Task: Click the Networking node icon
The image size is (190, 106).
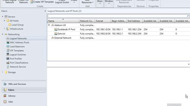Action: pos(6,34)
